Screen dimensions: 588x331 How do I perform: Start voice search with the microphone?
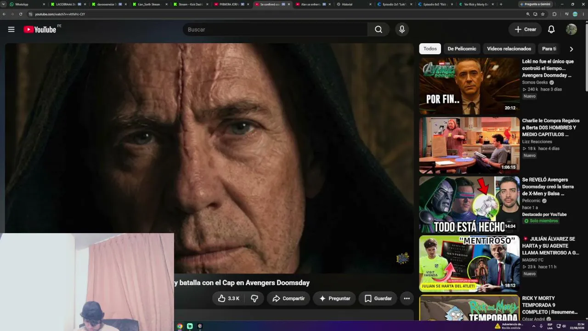click(x=402, y=29)
